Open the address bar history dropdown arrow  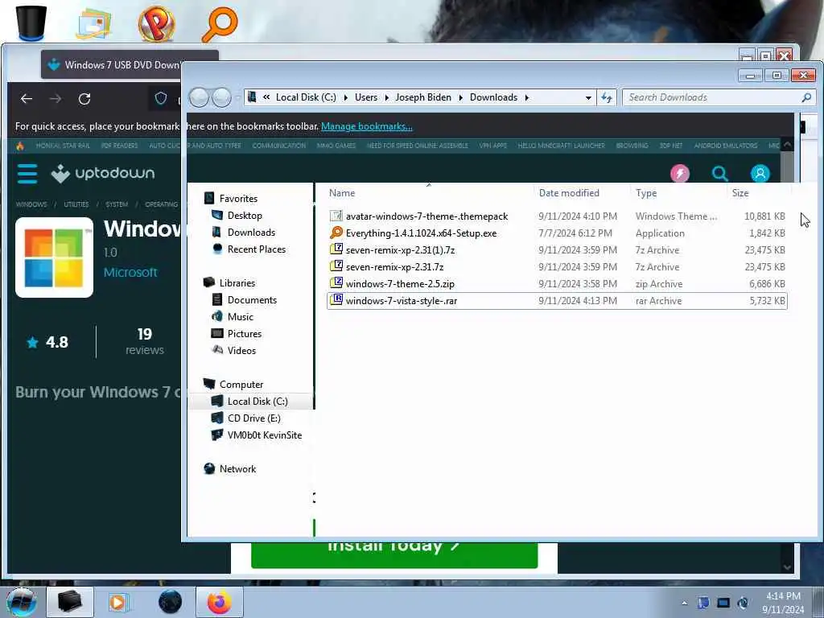point(588,97)
